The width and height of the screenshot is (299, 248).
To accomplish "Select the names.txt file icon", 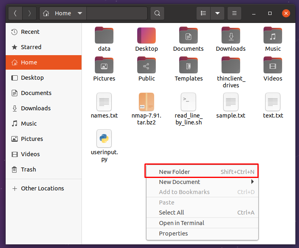I will click(x=104, y=102).
